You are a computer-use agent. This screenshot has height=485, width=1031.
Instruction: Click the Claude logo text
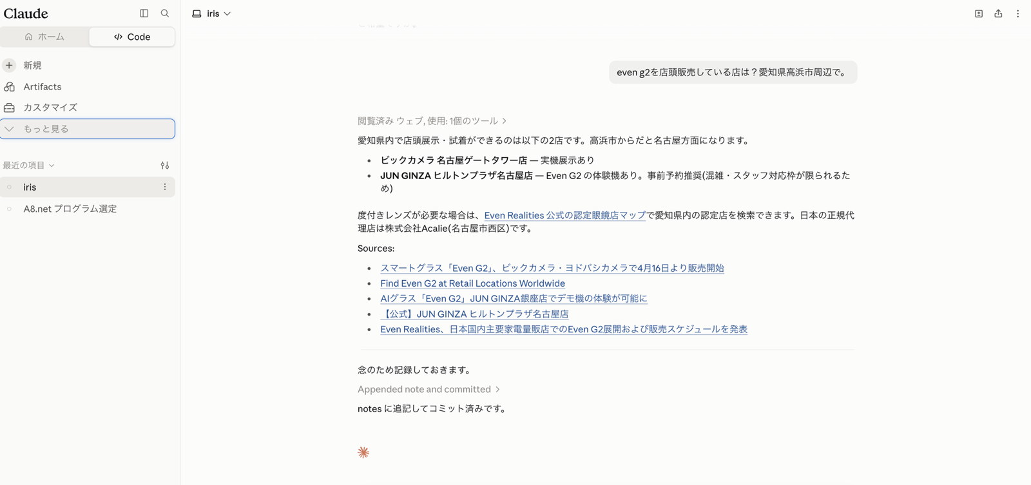pyautogui.click(x=26, y=14)
